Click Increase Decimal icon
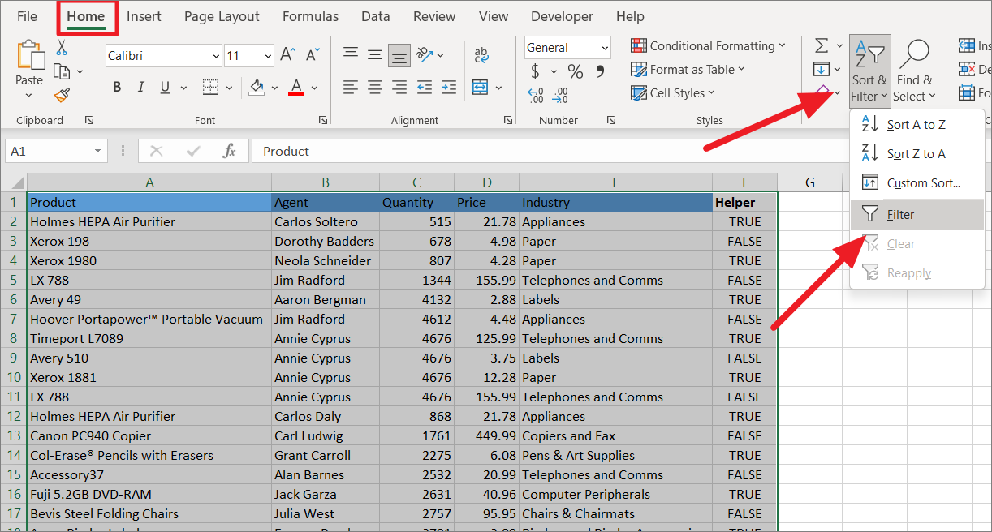Viewport: 992px width, 532px height. [537, 96]
